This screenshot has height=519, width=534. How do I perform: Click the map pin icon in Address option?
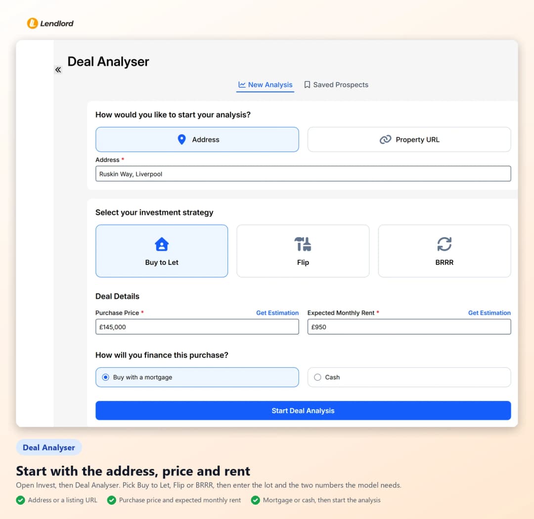point(182,139)
